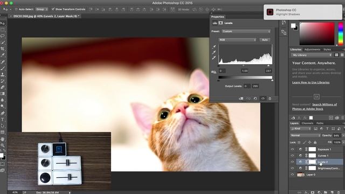Viewport: 345px width, 194px height.
Task: Open layer style fx menu in Layers footer
Action: 306,192
